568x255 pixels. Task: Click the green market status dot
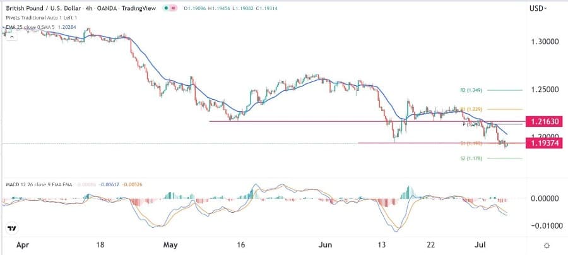click(x=165, y=8)
